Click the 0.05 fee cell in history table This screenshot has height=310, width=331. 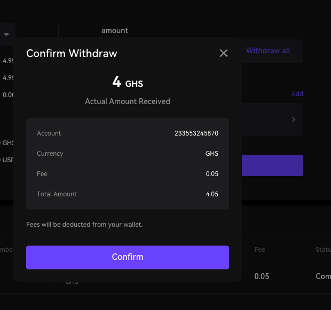(262, 276)
